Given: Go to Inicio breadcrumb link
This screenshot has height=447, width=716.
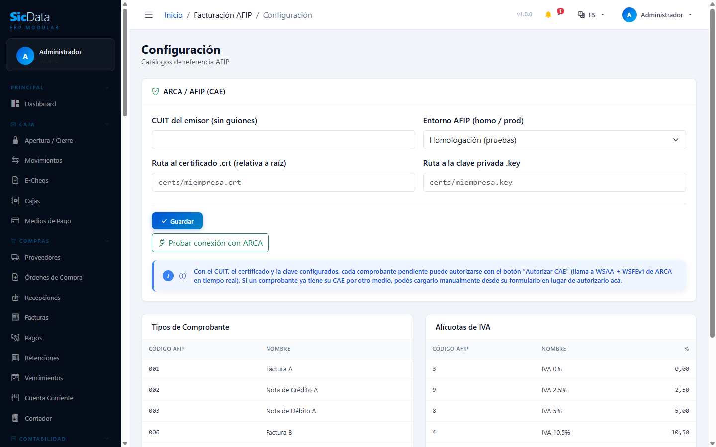Looking at the screenshot, I should click(x=174, y=15).
